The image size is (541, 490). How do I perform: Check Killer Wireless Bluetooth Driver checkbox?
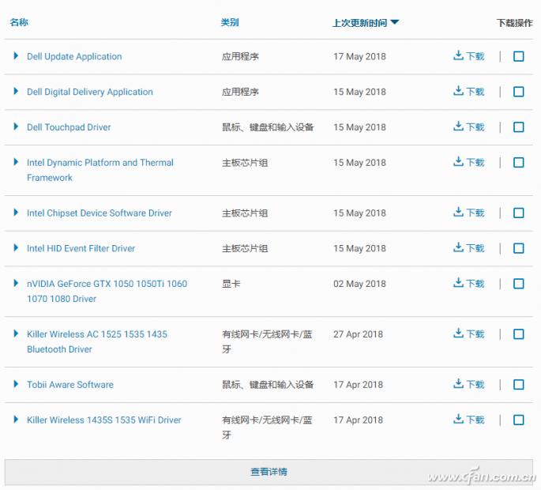click(519, 334)
